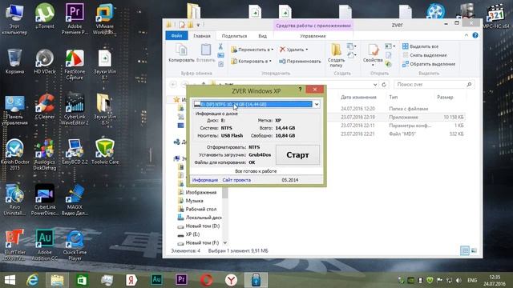Switch to details view icon in status bar
The height and width of the screenshot is (288, 513).
(x=465, y=250)
